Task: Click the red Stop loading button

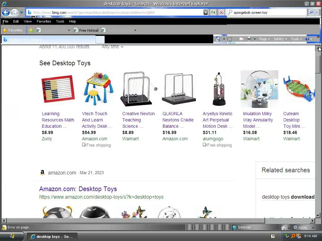Action: click(221, 13)
